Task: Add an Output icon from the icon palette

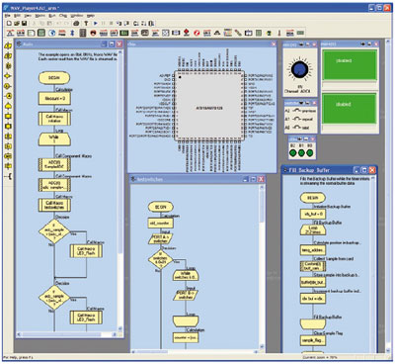Action: coord(8,55)
